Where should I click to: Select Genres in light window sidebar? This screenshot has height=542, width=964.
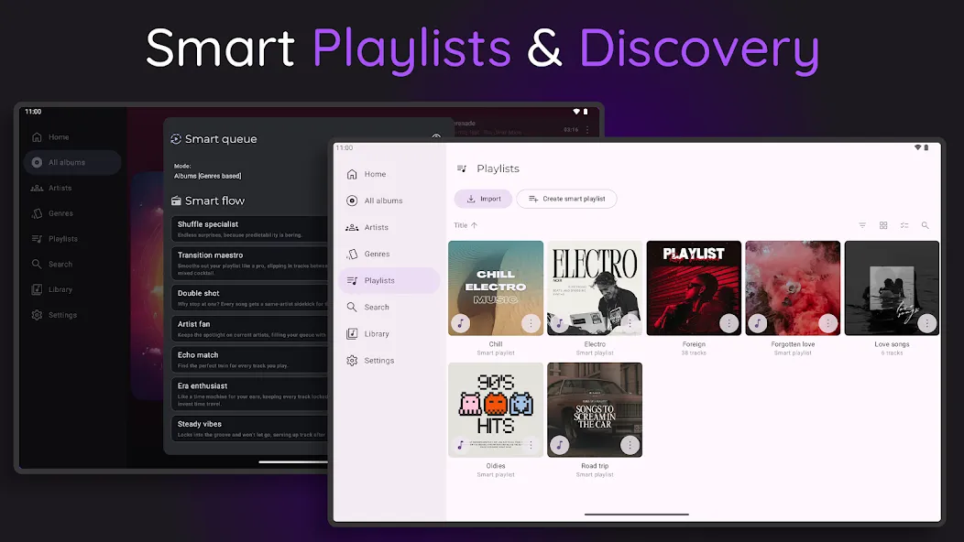[x=389, y=254]
